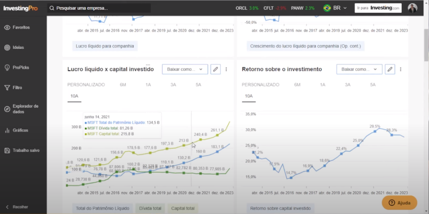Click the Favoritos eye icon in sidebar
Image resolution: width=429 pixels, height=214 pixels.
pyautogui.click(x=7, y=28)
